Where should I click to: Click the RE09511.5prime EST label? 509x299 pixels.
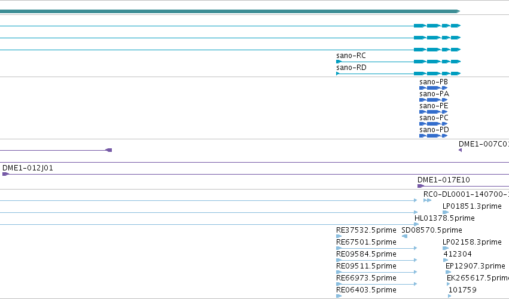[366, 266]
